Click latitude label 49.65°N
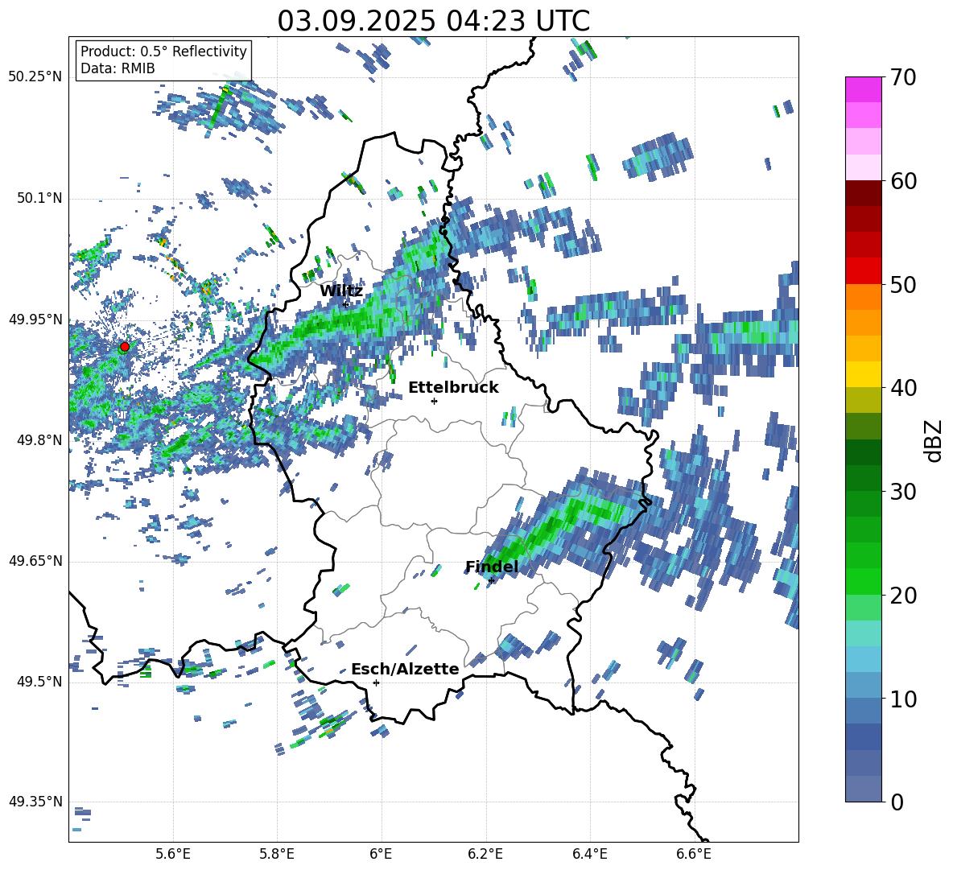 [35, 561]
